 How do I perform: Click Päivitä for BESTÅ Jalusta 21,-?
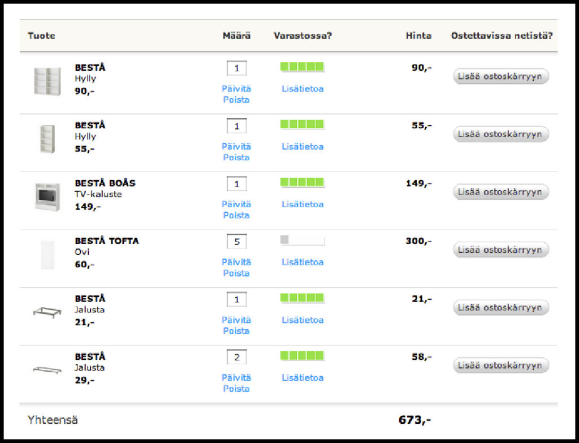point(236,320)
